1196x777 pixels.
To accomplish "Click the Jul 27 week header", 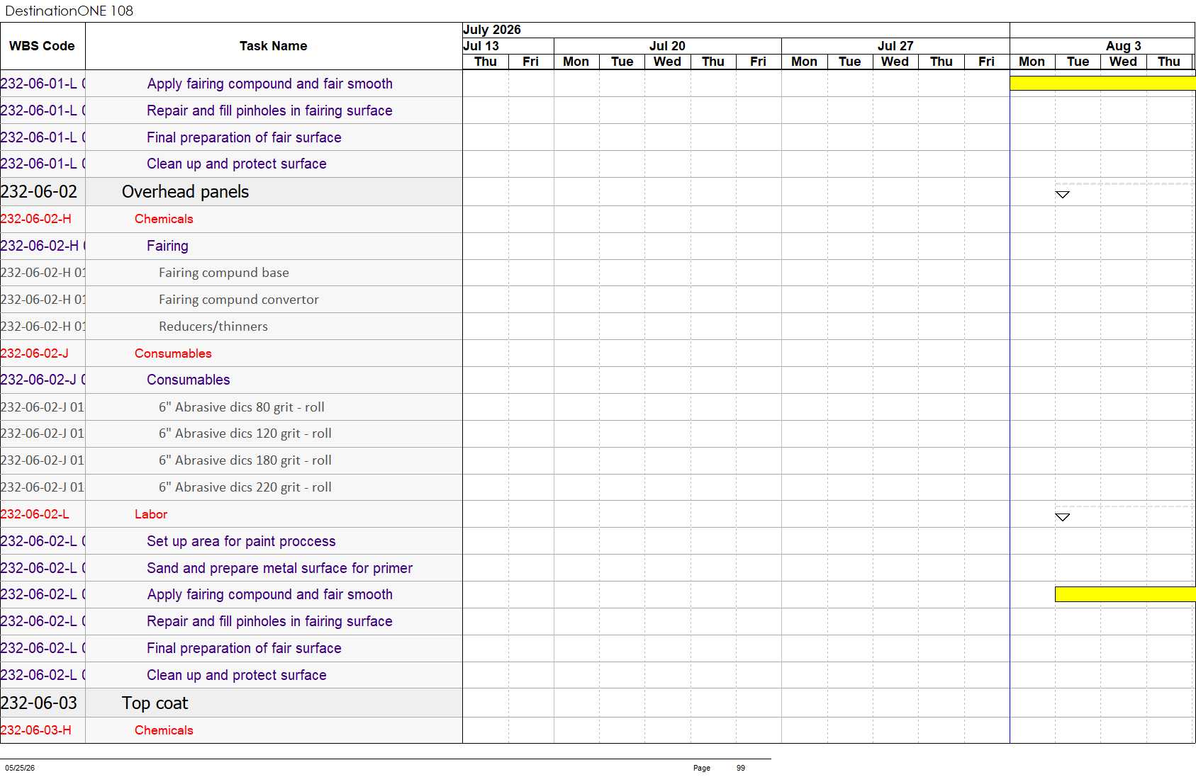I will point(895,46).
